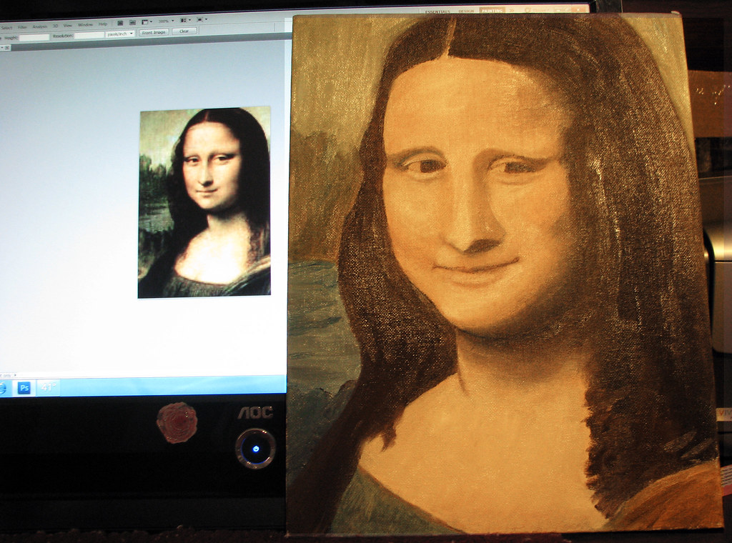Screen dimensions: 732x543
Task: Click the Mona Lisa image on the canvas
Action: click(x=204, y=201)
